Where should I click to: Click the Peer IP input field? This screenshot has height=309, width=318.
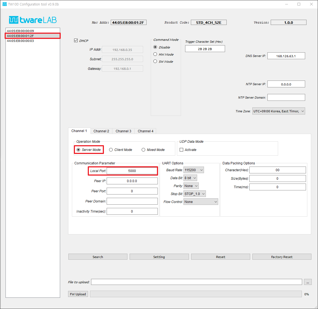click(132, 181)
